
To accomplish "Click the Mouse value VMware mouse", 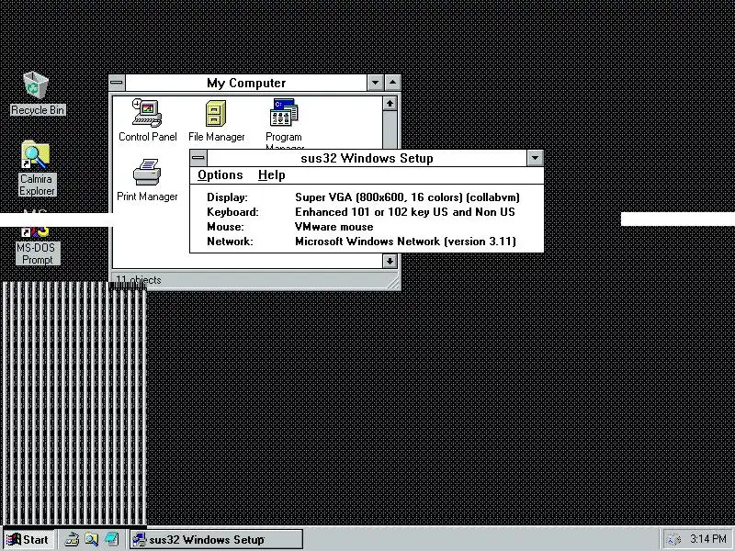I will point(334,227).
